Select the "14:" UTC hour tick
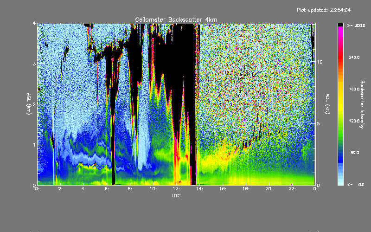This screenshot has height=232, width=371. (199, 189)
